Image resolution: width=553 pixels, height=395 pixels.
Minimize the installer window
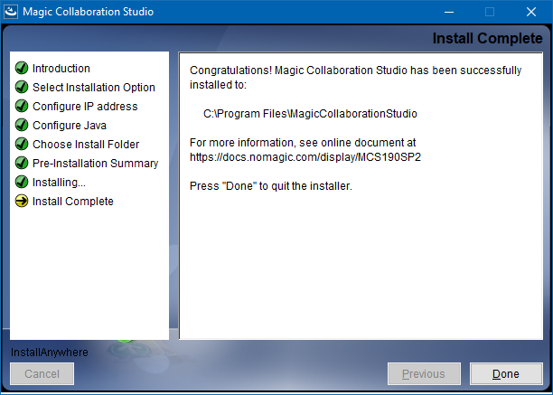pyautogui.click(x=449, y=12)
